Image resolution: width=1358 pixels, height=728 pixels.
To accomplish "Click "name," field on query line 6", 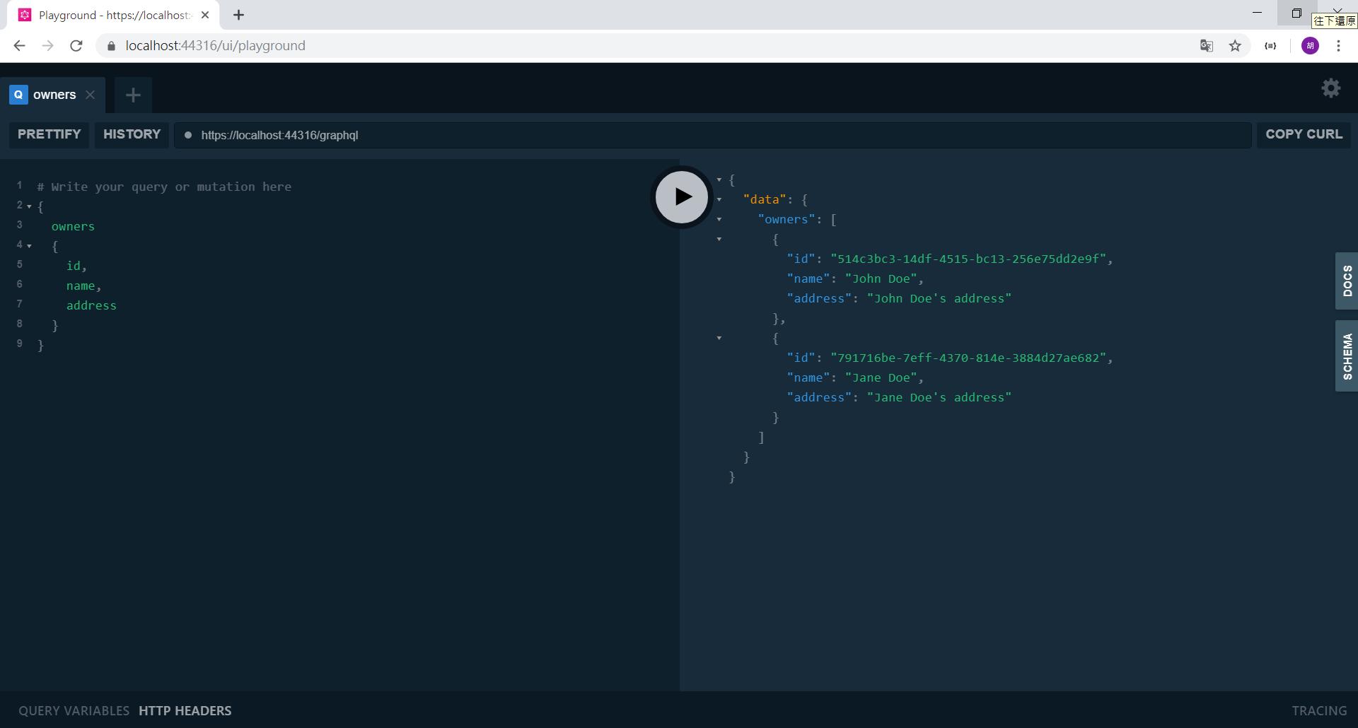I will (84, 286).
